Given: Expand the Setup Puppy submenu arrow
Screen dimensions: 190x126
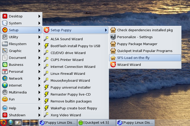Looking at the screenshot, I should click(x=106, y=30).
